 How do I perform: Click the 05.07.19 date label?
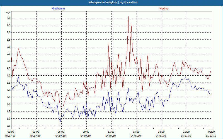[x=211, y=136]
